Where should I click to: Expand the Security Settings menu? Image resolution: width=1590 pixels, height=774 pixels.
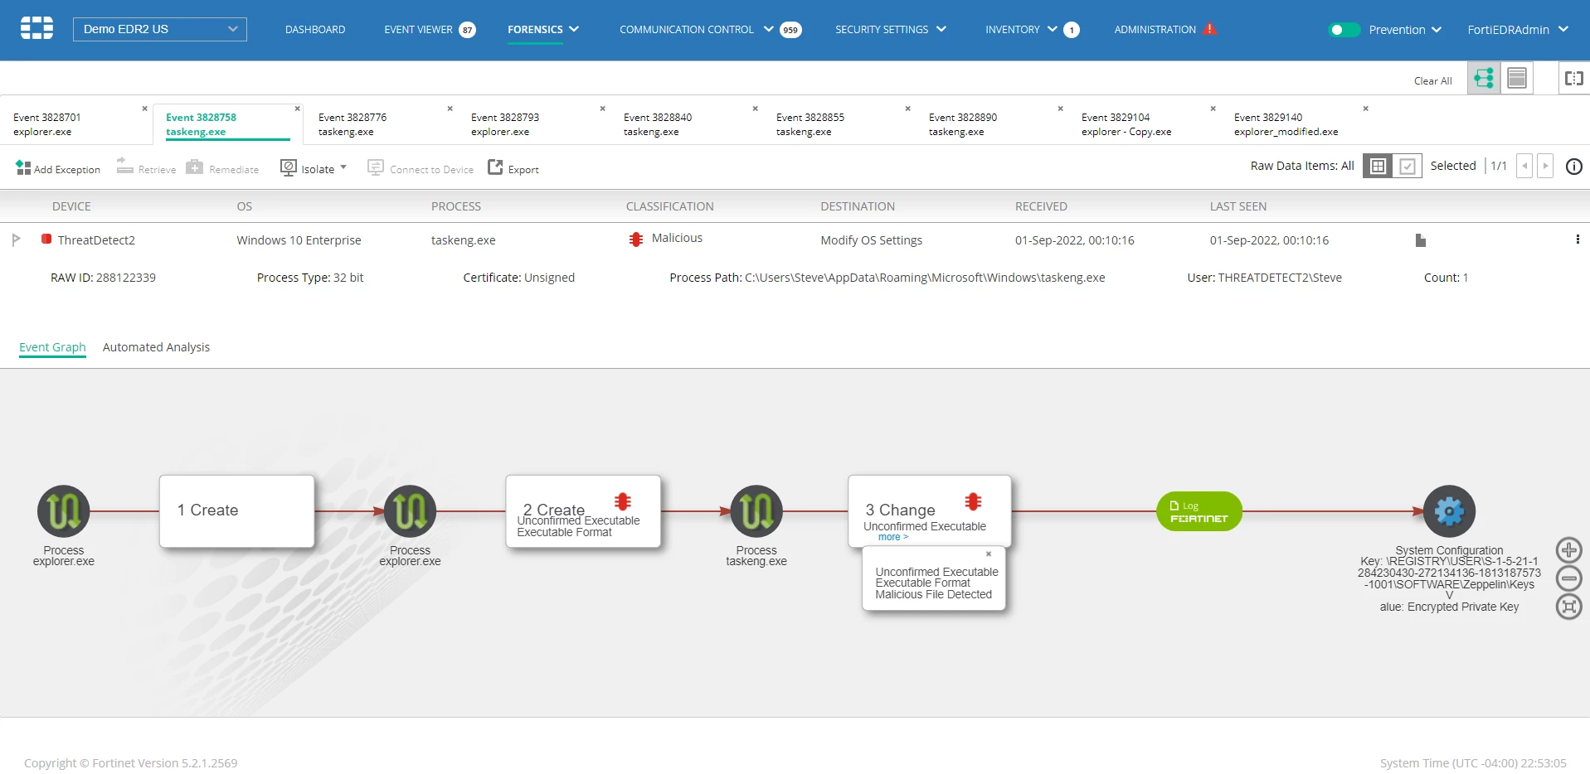coord(941,29)
